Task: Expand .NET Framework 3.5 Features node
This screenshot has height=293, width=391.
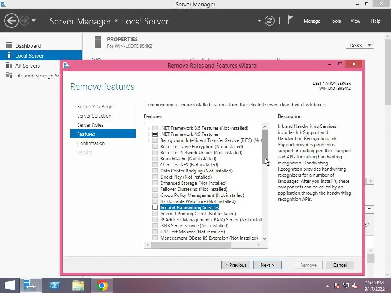Action: (x=149, y=128)
